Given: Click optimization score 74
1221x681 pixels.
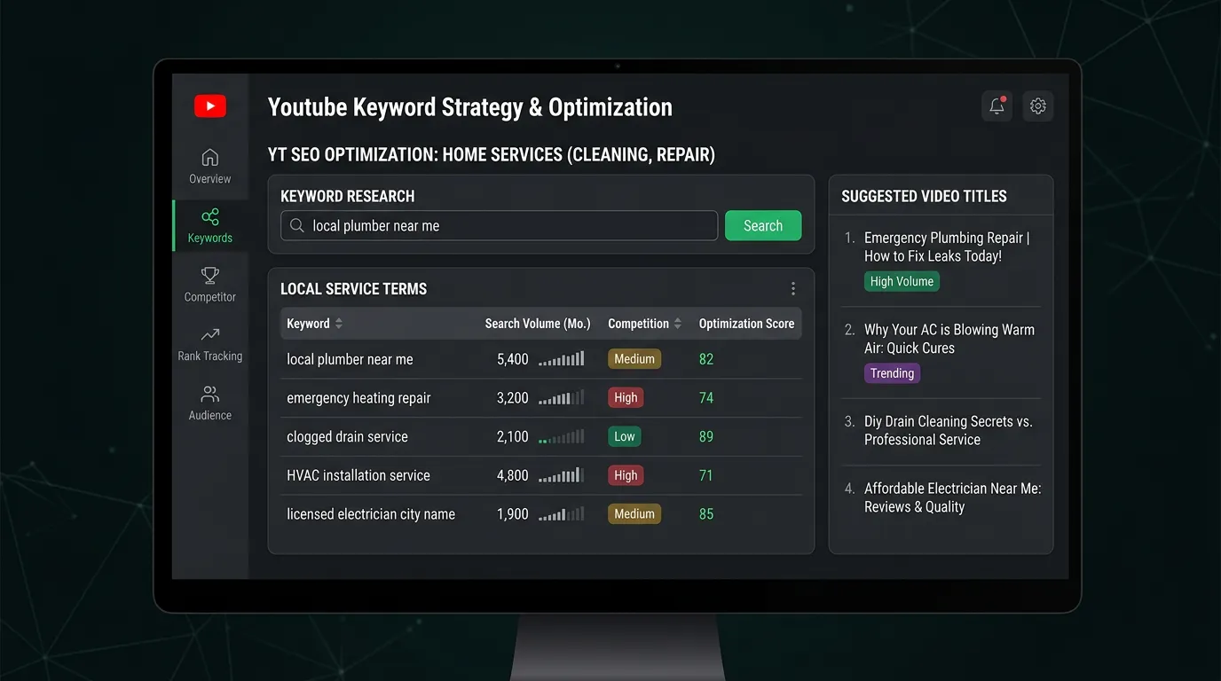Looking at the screenshot, I should pyautogui.click(x=706, y=398).
